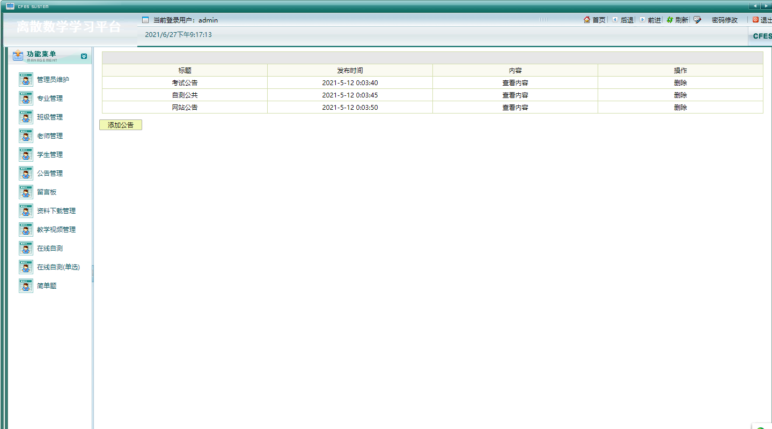Click the 管理员维护 sidebar icon
Image resolution: width=772 pixels, height=429 pixels.
pyautogui.click(x=26, y=80)
